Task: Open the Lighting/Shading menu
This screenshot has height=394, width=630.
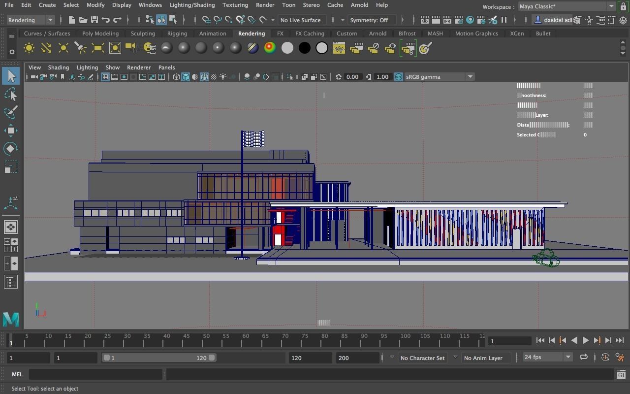Action: (x=192, y=5)
